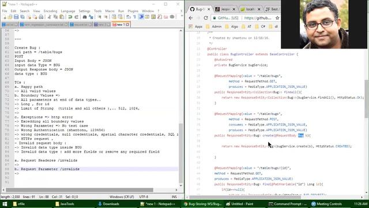Toggle the highlighted Indent Guide button
This screenshot has height=208, width=369.
pos(141,17)
